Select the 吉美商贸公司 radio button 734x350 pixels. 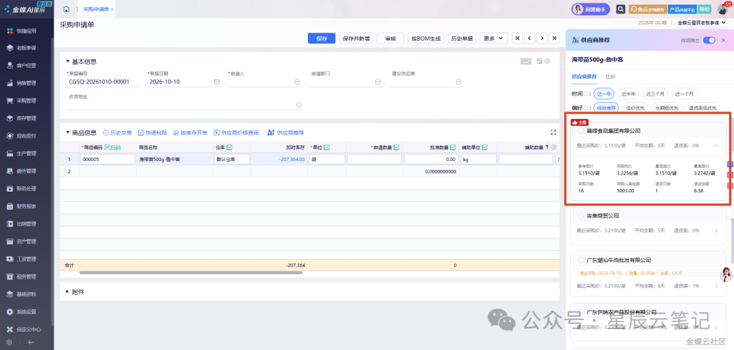581,215
